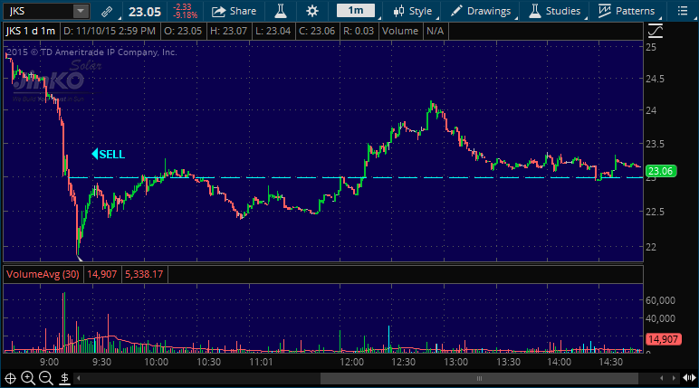Open the Patterns menu
Screen dimensions: 699x388
click(x=627, y=11)
